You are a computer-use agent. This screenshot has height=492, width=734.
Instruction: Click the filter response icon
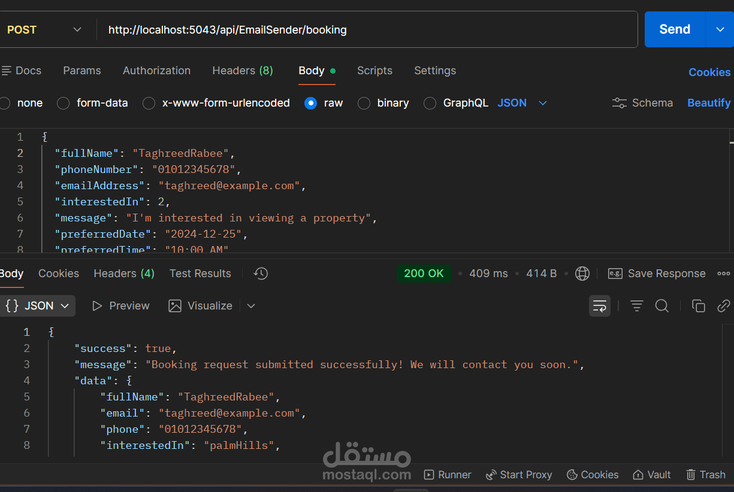click(636, 306)
